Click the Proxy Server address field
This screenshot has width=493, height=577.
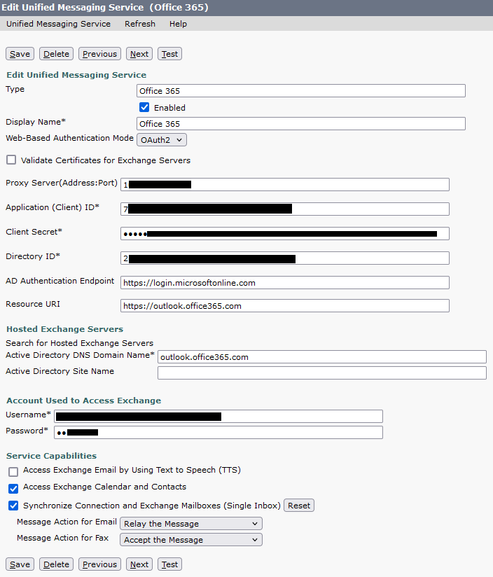(x=285, y=184)
